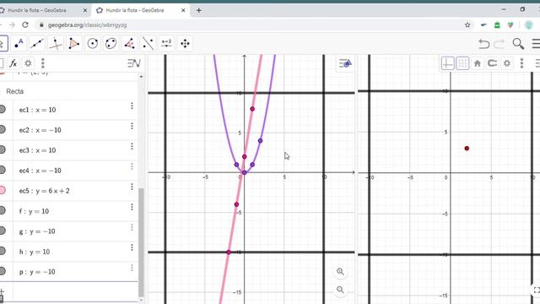The height and width of the screenshot is (304, 540).
Task: Toggle visibility of ec4 : x = −10
Action: click(3, 170)
